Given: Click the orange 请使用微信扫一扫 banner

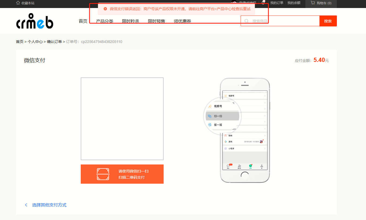Looking at the screenshot, I should pyautogui.click(x=122, y=174).
